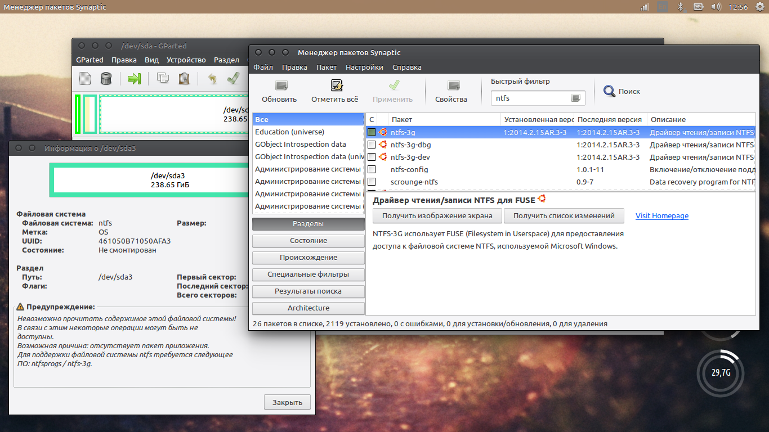Screen dimensions: 769x432
Task: Click the Ubuntu logo beside ntfs-3g-dbg
Action: point(383,145)
